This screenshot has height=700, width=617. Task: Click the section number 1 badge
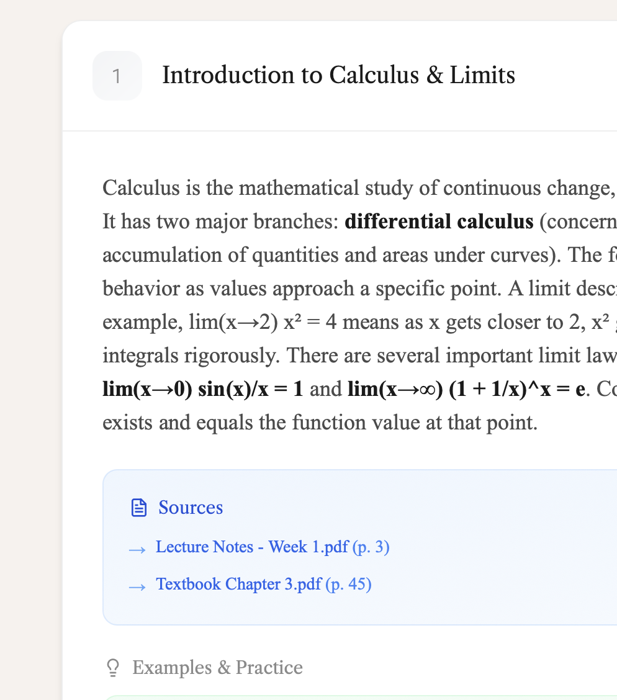point(117,76)
